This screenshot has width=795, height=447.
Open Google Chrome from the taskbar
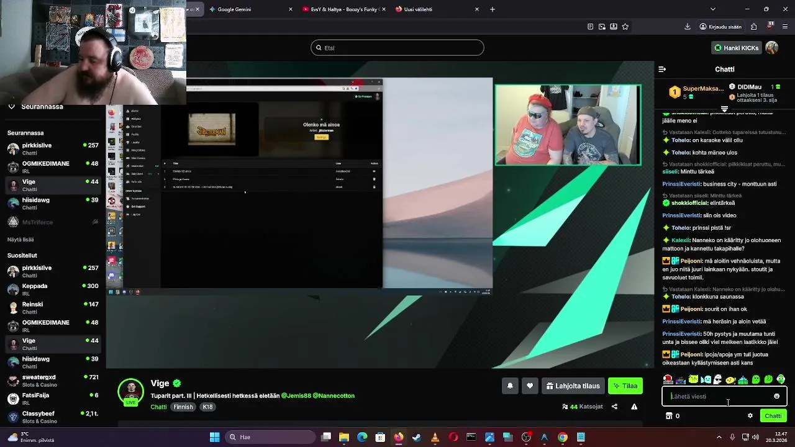coord(562,437)
